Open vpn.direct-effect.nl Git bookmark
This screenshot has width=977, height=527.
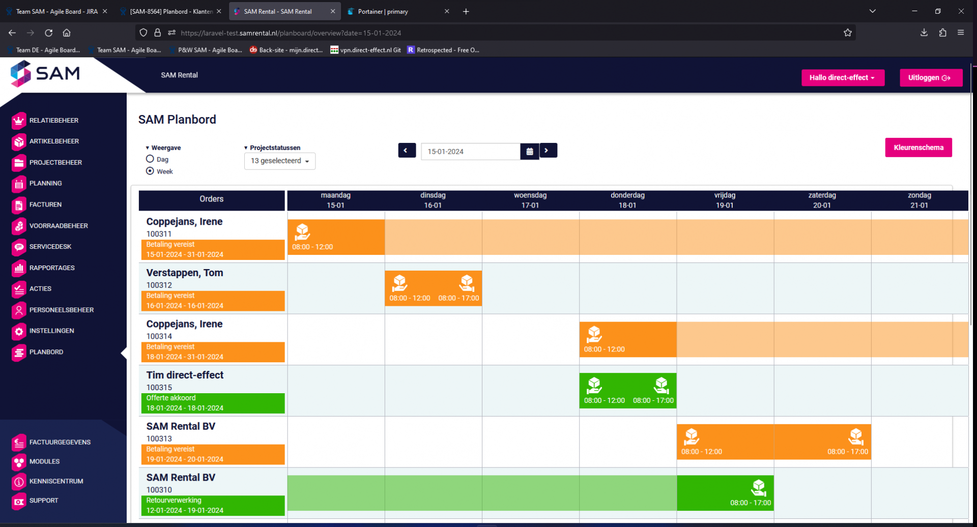point(365,50)
